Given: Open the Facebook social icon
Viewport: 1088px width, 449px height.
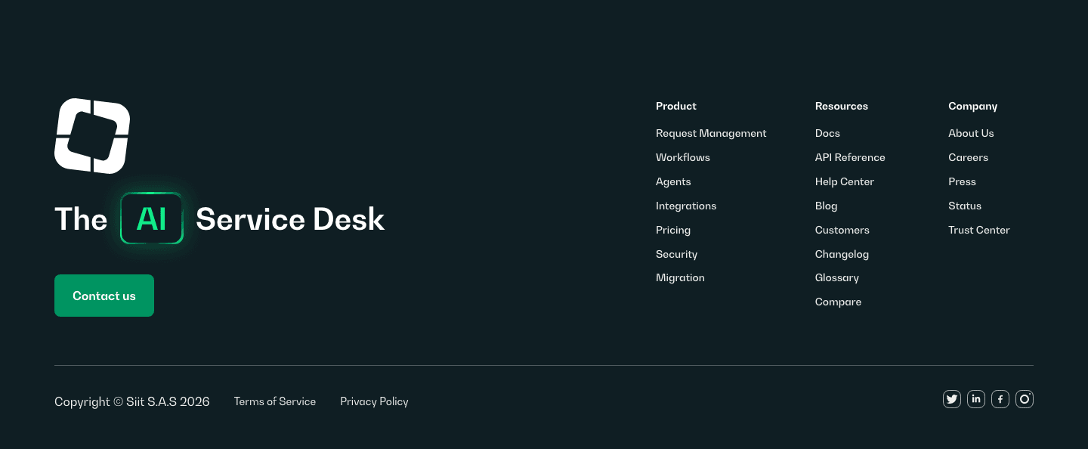Looking at the screenshot, I should point(1000,399).
